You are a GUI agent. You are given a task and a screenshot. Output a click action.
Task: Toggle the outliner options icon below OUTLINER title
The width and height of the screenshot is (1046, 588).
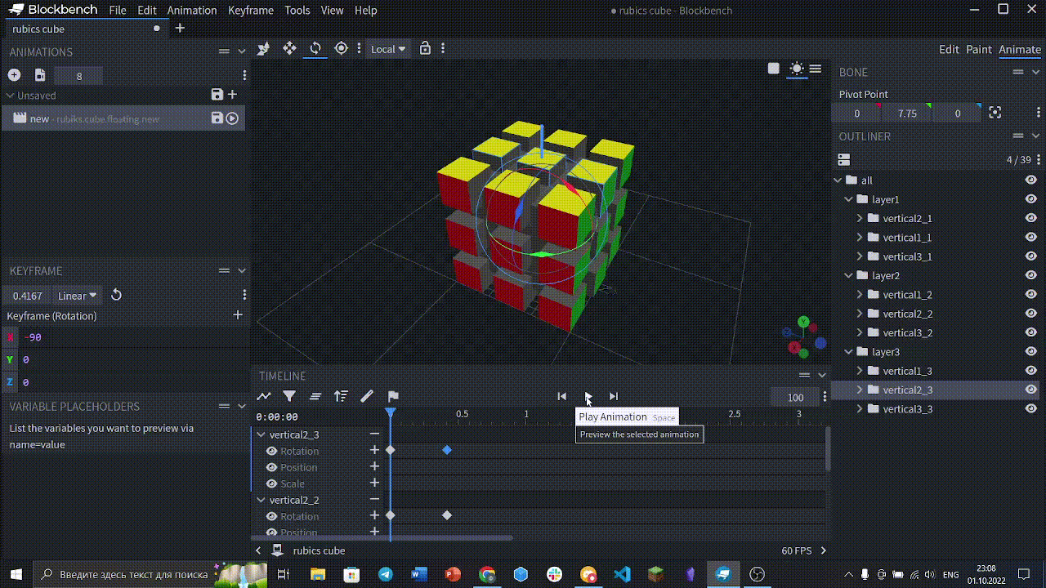(844, 159)
